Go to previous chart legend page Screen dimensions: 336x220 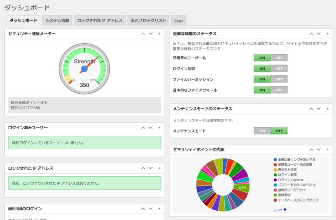tap(275, 210)
